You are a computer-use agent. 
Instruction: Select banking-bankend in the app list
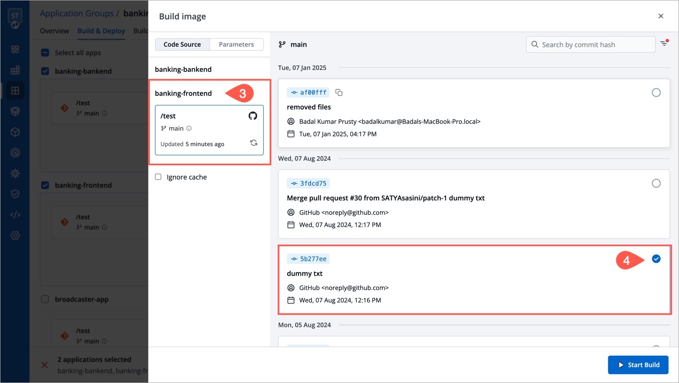(x=183, y=69)
